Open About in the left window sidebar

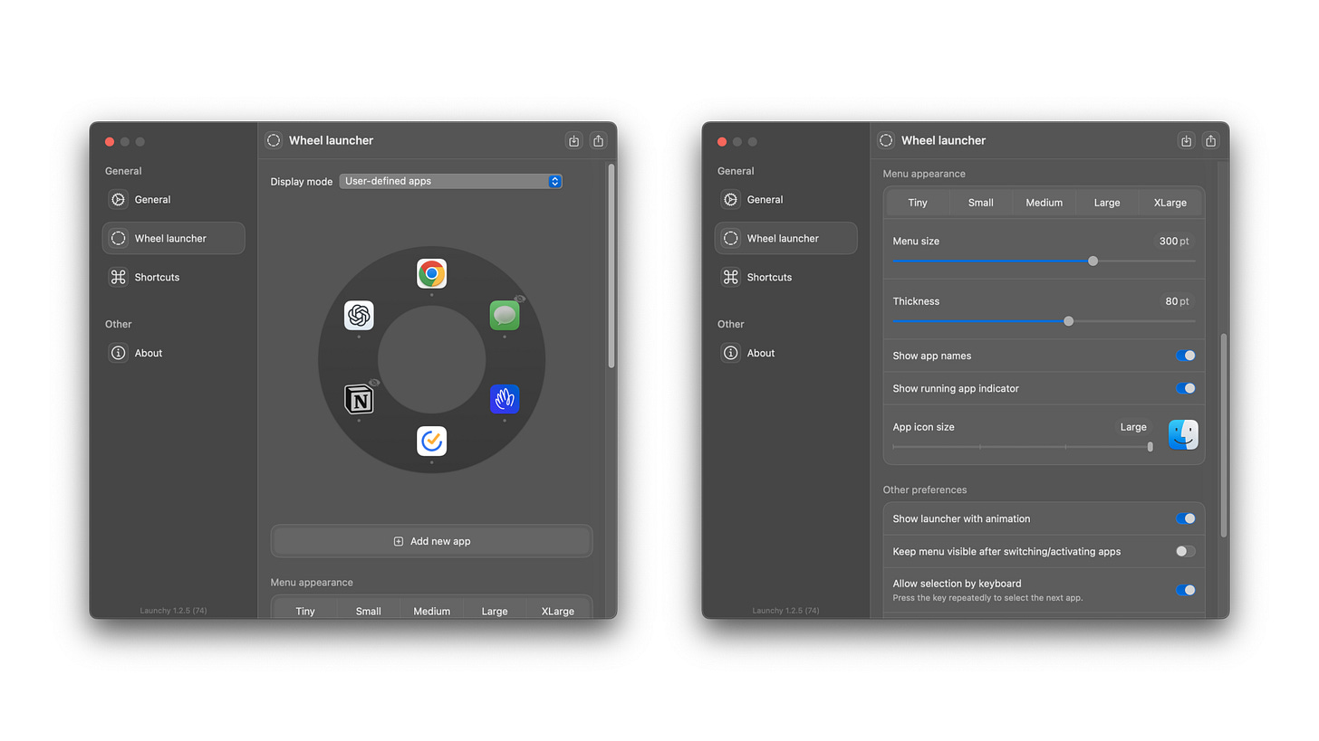[x=173, y=353]
